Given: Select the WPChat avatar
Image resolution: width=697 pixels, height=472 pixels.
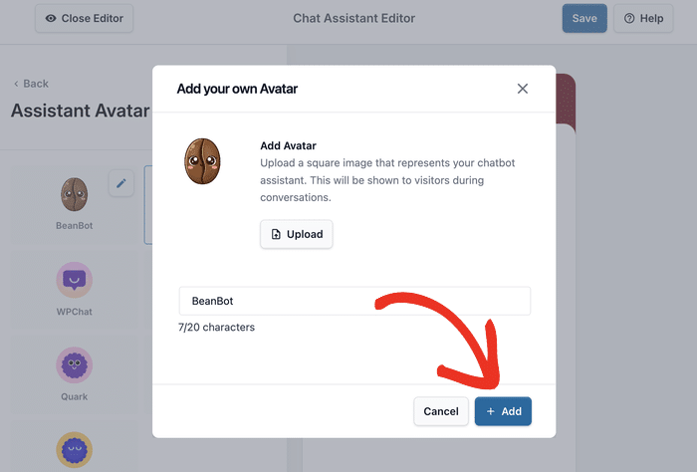Looking at the screenshot, I should tap(74, 280).
